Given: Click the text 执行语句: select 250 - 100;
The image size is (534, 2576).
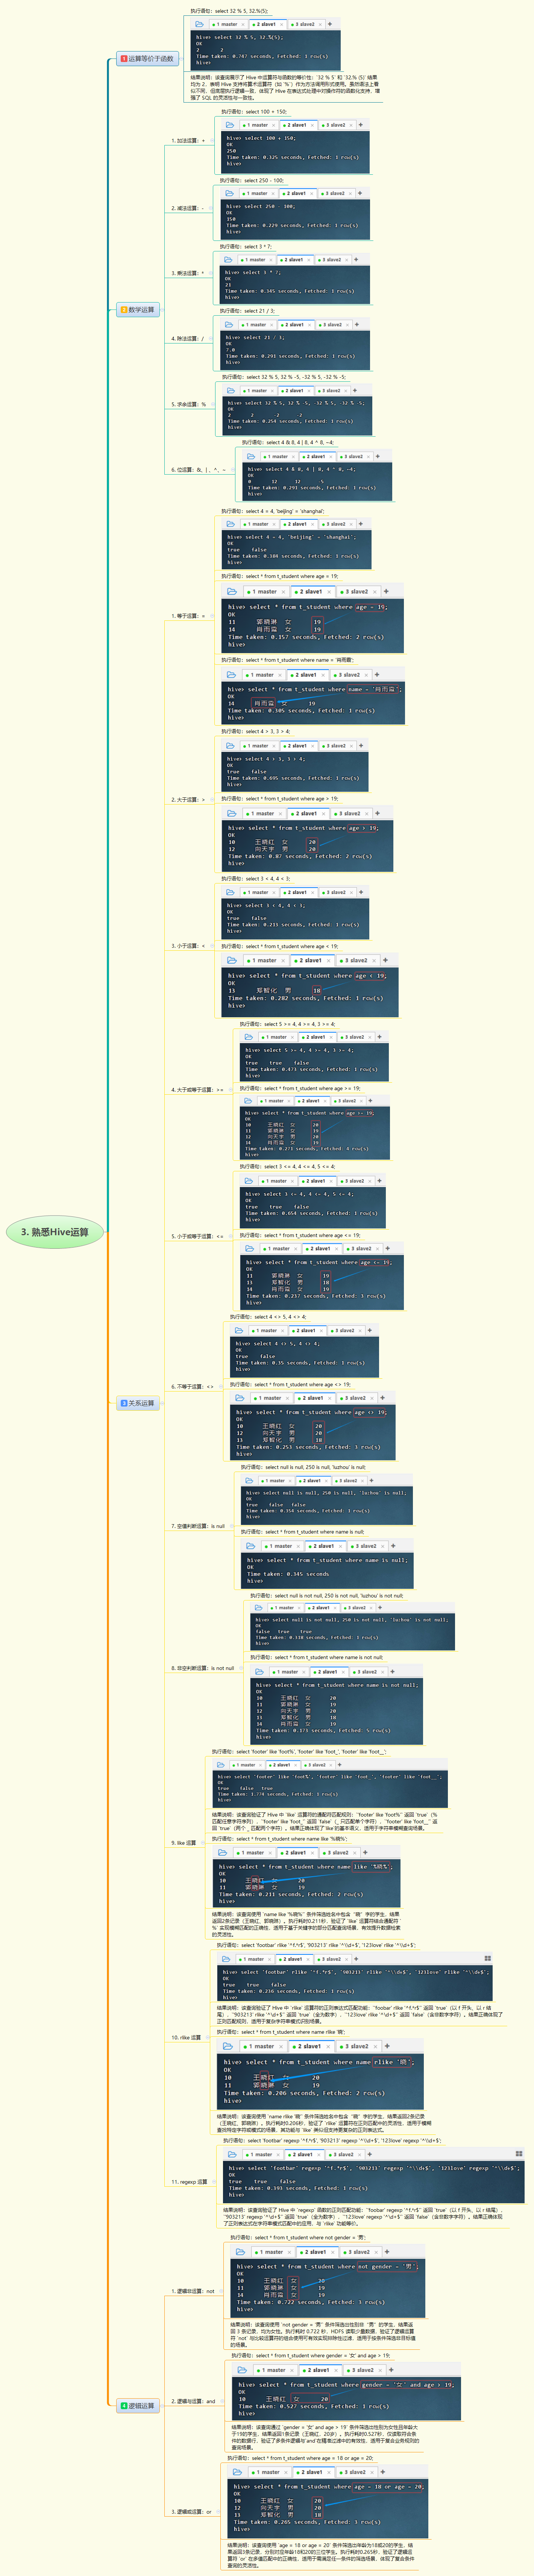Looking at the screenshot, I should click(x=252, y=181).
